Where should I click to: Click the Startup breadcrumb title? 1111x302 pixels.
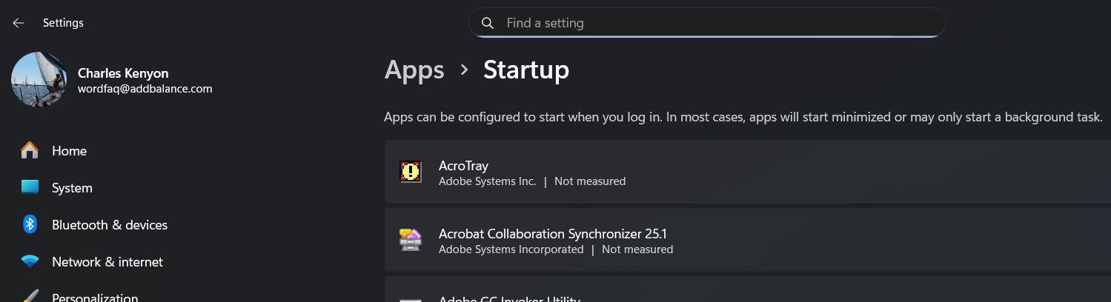click(526, 70)
